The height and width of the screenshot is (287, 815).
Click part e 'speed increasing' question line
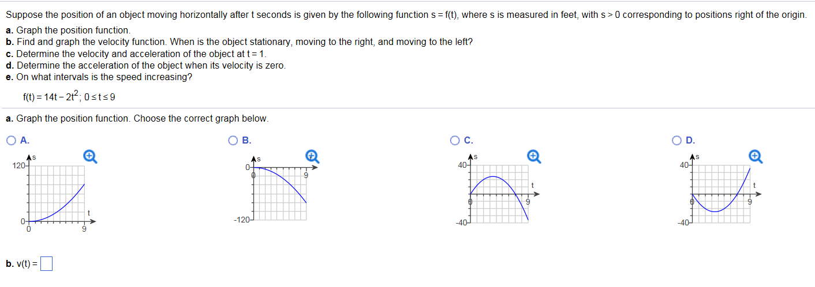coord(99,77)
